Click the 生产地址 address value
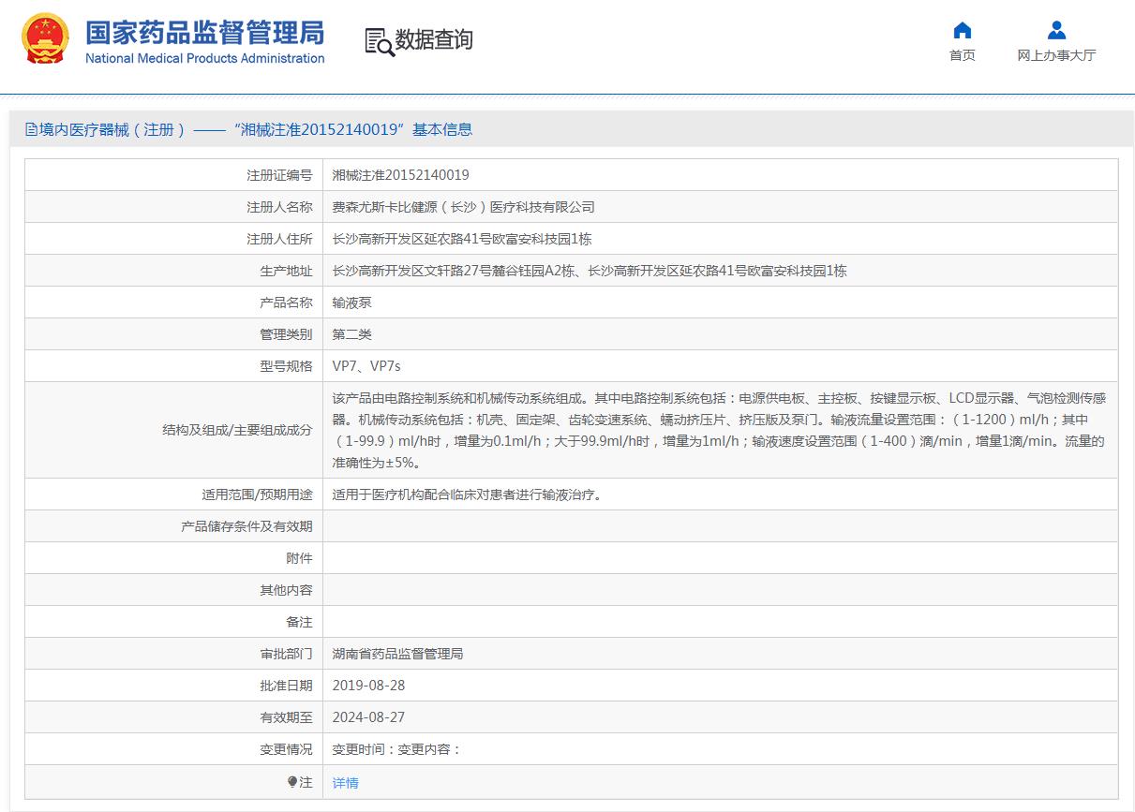This screenshot has height=812, width=1135. (590, 271)
